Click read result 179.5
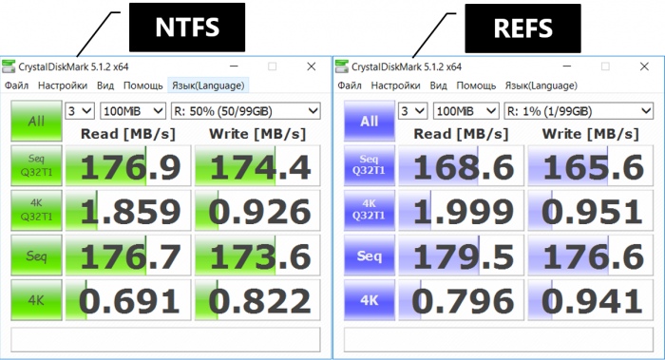 tap(461, 256)
